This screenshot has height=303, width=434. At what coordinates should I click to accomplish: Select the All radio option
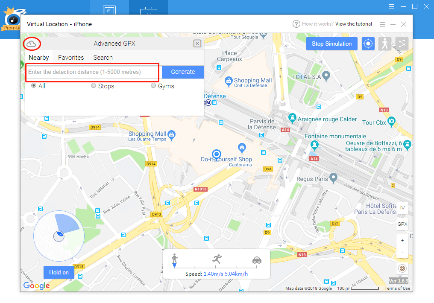[x=34, y=86]
